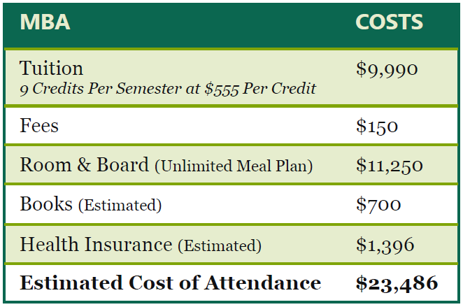
Task: Click the MBA column header
Action: pos(45,22)
